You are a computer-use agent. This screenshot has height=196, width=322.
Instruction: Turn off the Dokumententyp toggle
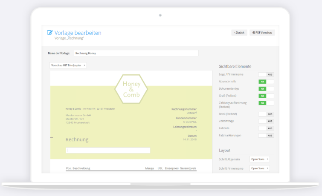[x=266, y=89]
